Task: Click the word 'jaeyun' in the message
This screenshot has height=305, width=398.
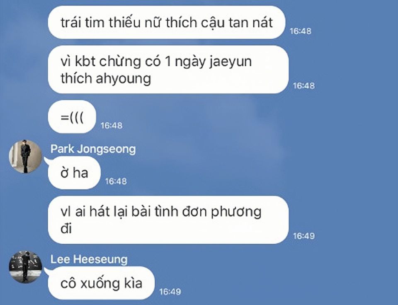Action: click(x=231, y=63)
